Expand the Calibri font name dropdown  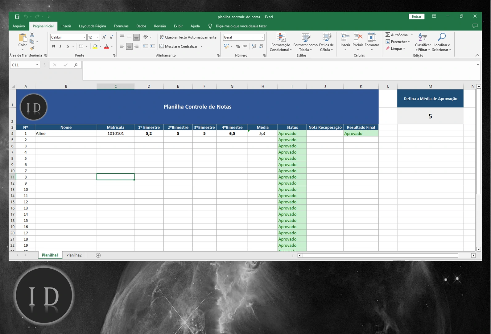(x=84, y=37)
